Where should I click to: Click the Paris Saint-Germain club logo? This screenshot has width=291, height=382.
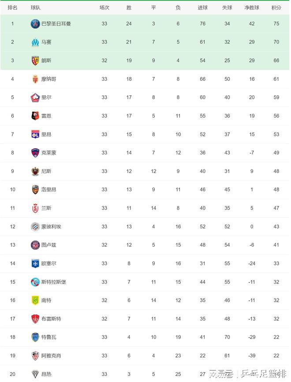tap(35, 24)
